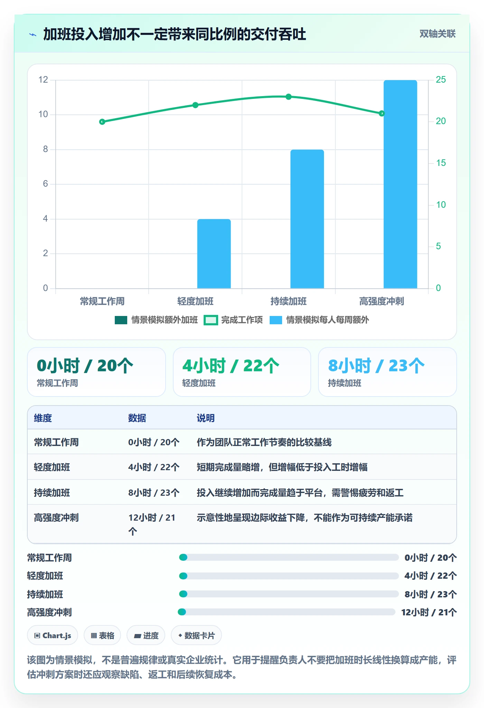Image resolution: width=484 pixels, height=708 pixels.
Task: Click description starting 示意性地呈现边际收益下降
Action: (305, 518)
